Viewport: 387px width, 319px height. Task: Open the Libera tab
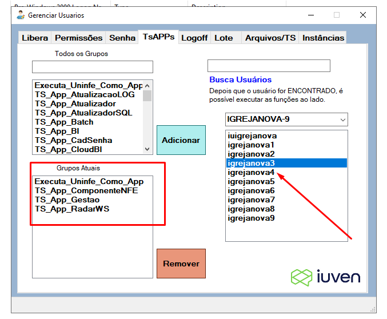tap(35, 38)
